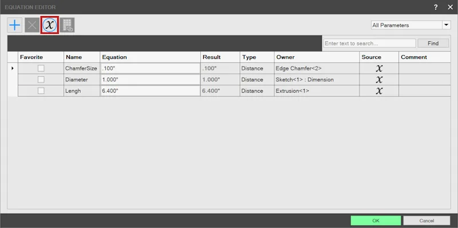Sort by the Owner column header
This screenshot has width=458, height=228.
[x=317, y=57]
